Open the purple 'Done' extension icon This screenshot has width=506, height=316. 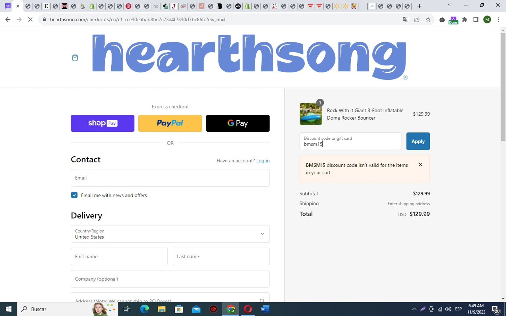point(453,20)
